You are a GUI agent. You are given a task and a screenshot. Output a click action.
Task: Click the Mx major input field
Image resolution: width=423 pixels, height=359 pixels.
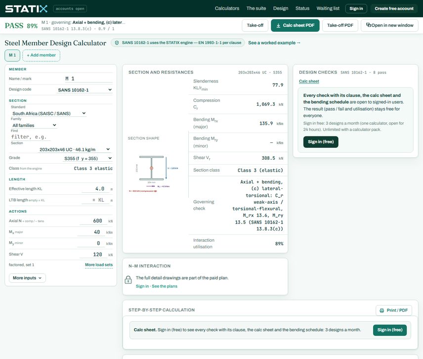[90, 232]
